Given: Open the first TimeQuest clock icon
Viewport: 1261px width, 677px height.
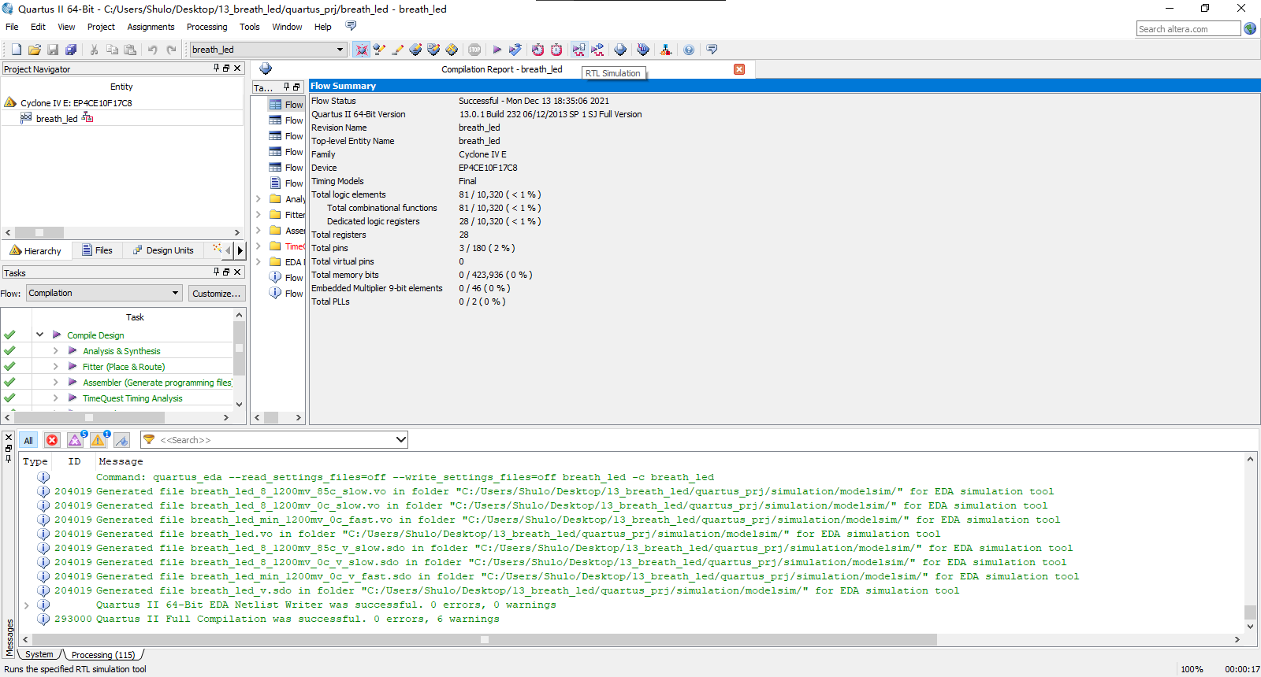Looking at the screenshot, I should (538, 50).
